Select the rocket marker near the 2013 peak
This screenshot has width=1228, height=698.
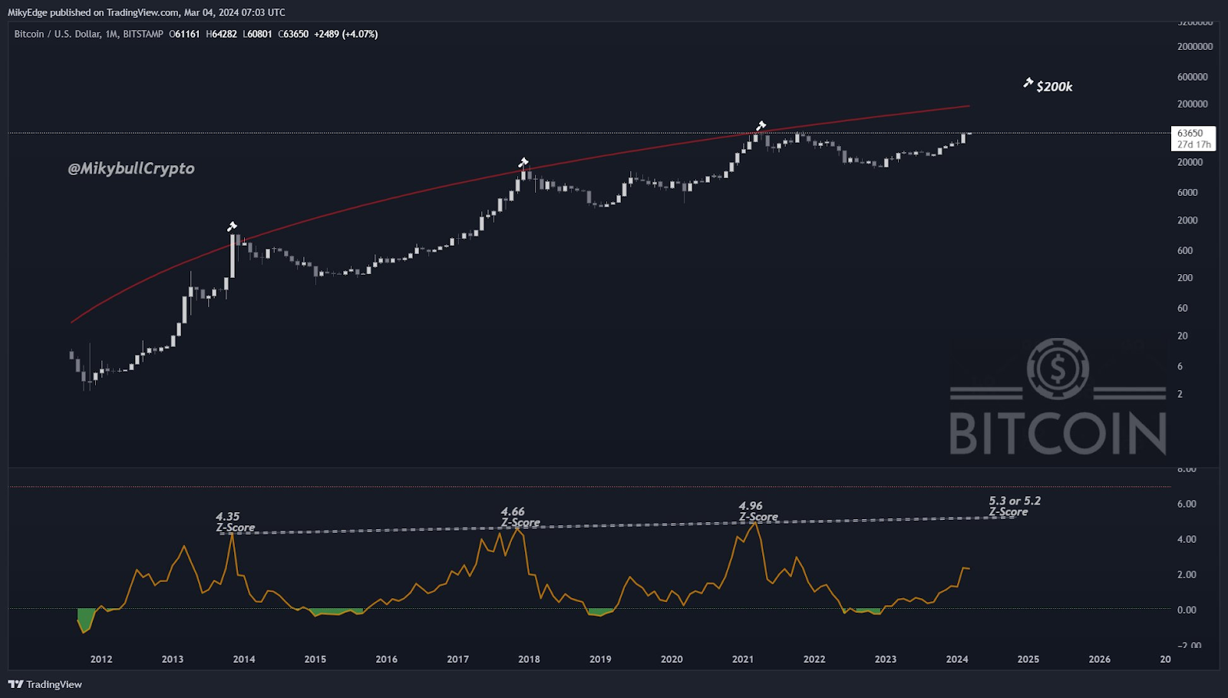231,227
